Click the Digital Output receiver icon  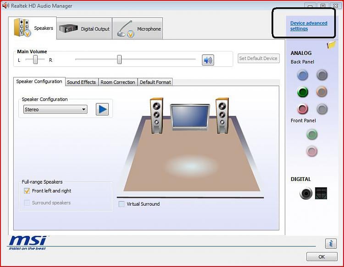pyautogui.click(x=68, y=28)
